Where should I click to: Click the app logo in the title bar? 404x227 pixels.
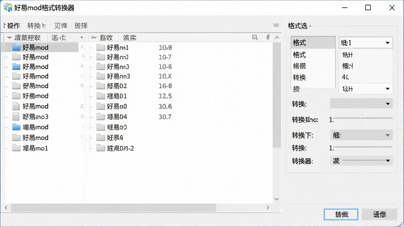pos(8,7)
